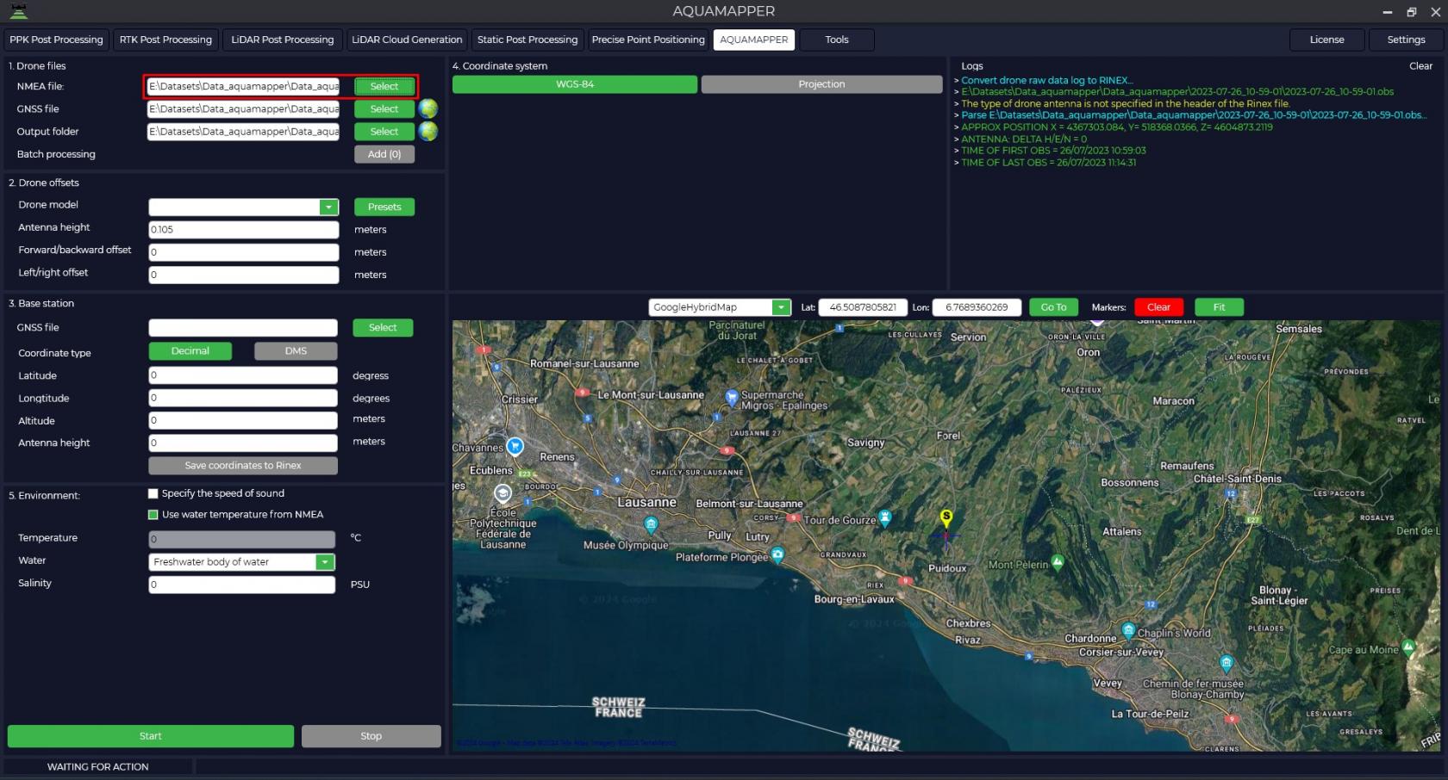Click the Plateforme Plongée map pin
Viewport: 1448px width, 780px height.
point(777,554)
